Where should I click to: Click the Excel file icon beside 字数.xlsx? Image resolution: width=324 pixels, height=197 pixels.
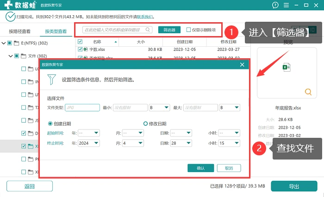[x=86, y=49]
